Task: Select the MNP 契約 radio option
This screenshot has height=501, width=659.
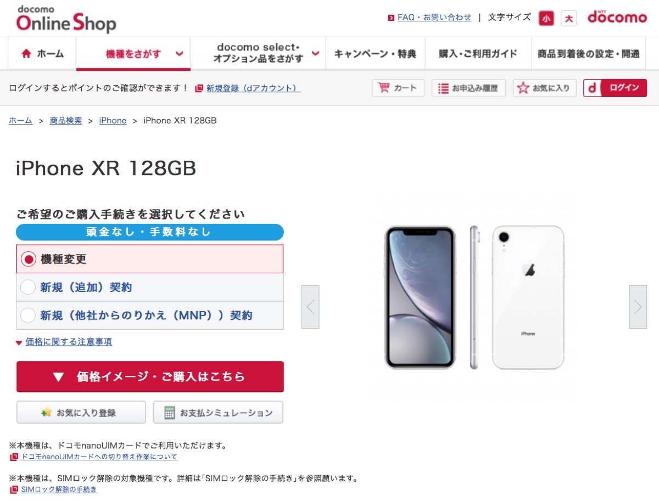Action: (x=28, y=316)
